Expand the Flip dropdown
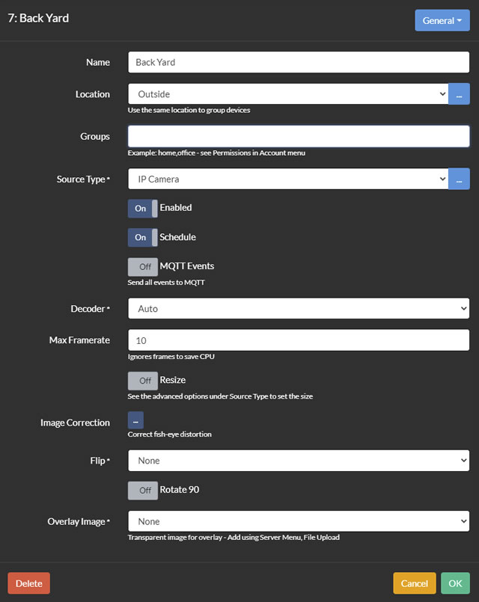The width and height of the screenshot is (479, 602). [x=299, y=461]
